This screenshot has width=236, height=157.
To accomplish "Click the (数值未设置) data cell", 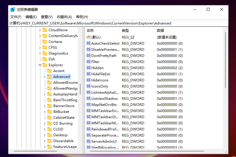I will (x=167, y=37).
